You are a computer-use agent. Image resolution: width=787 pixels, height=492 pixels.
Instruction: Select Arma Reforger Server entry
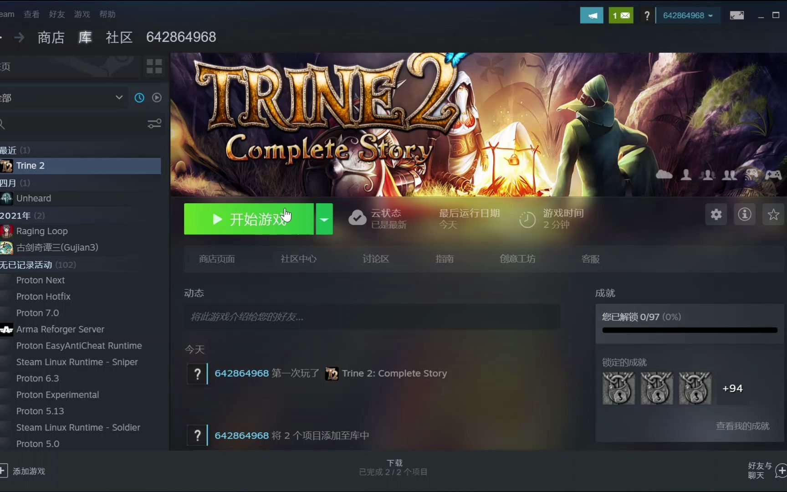click(80, 329)
